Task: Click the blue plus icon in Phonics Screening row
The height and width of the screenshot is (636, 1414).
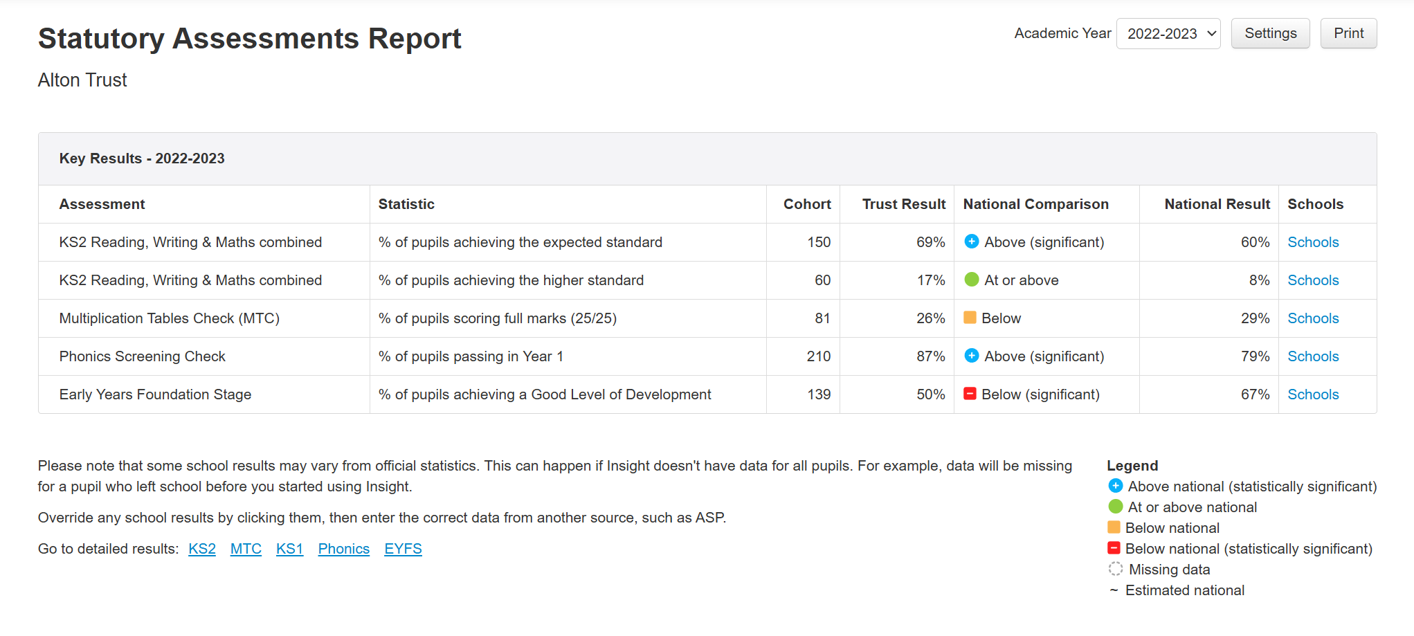Action: point(971,356)
